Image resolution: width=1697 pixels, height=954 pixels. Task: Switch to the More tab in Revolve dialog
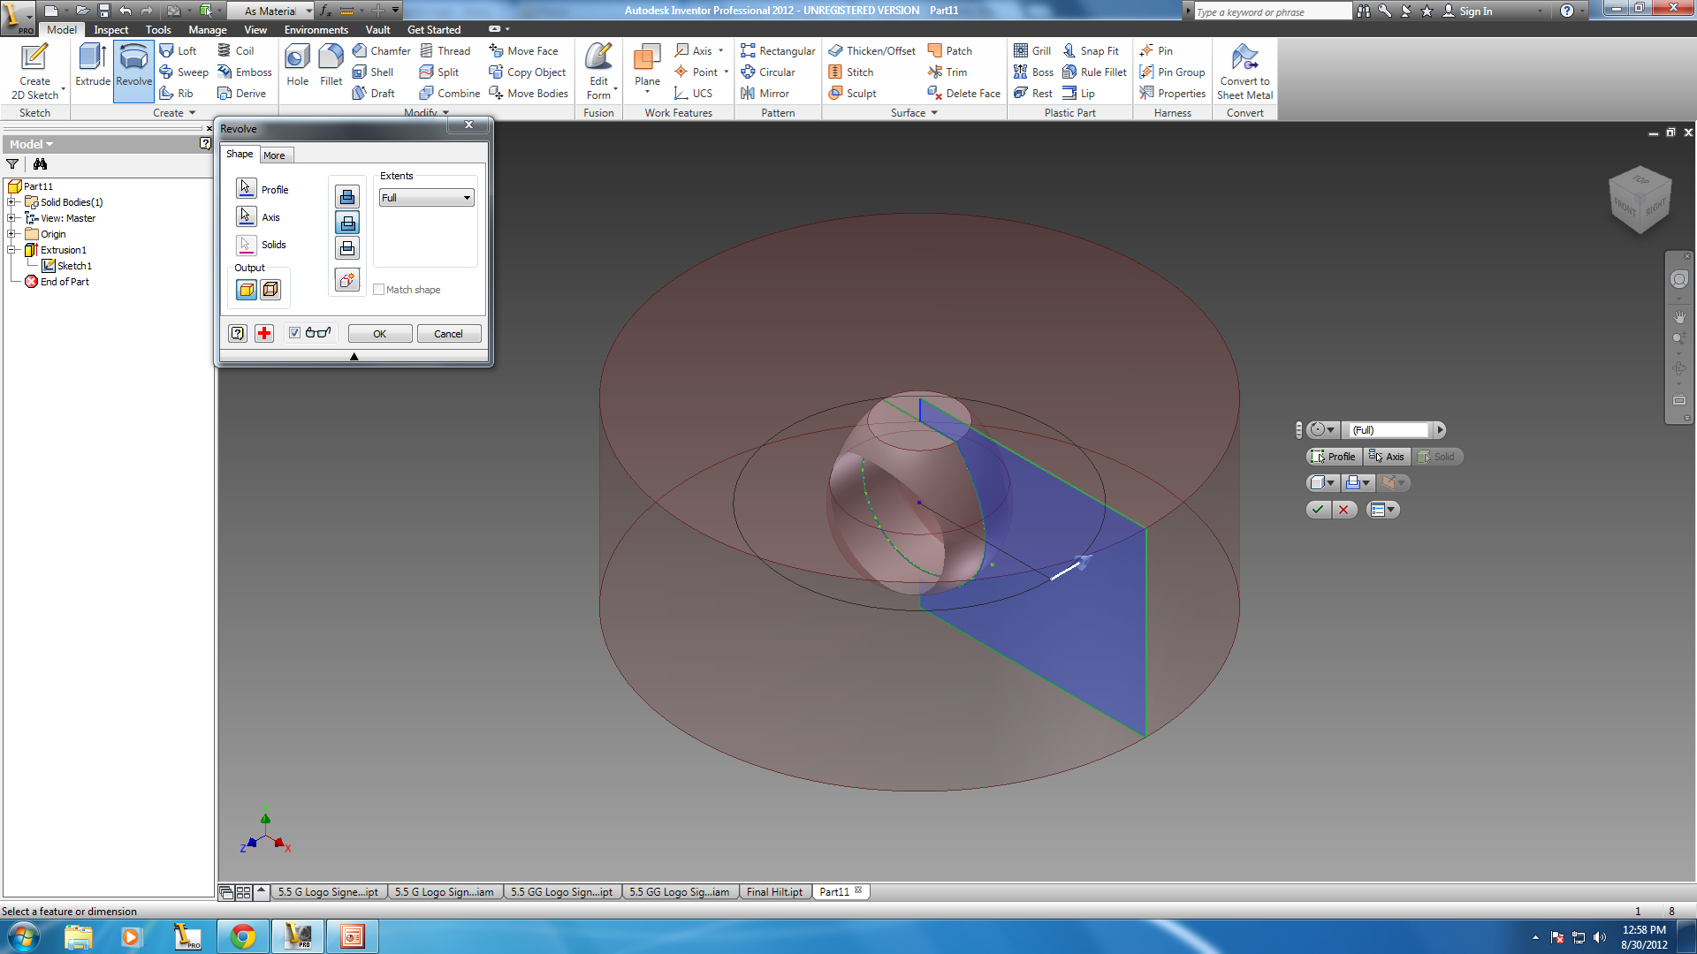[274, 155]
